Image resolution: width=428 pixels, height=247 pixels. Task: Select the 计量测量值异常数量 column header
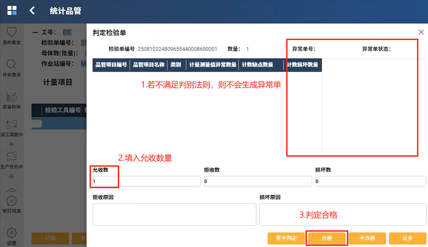213,65
